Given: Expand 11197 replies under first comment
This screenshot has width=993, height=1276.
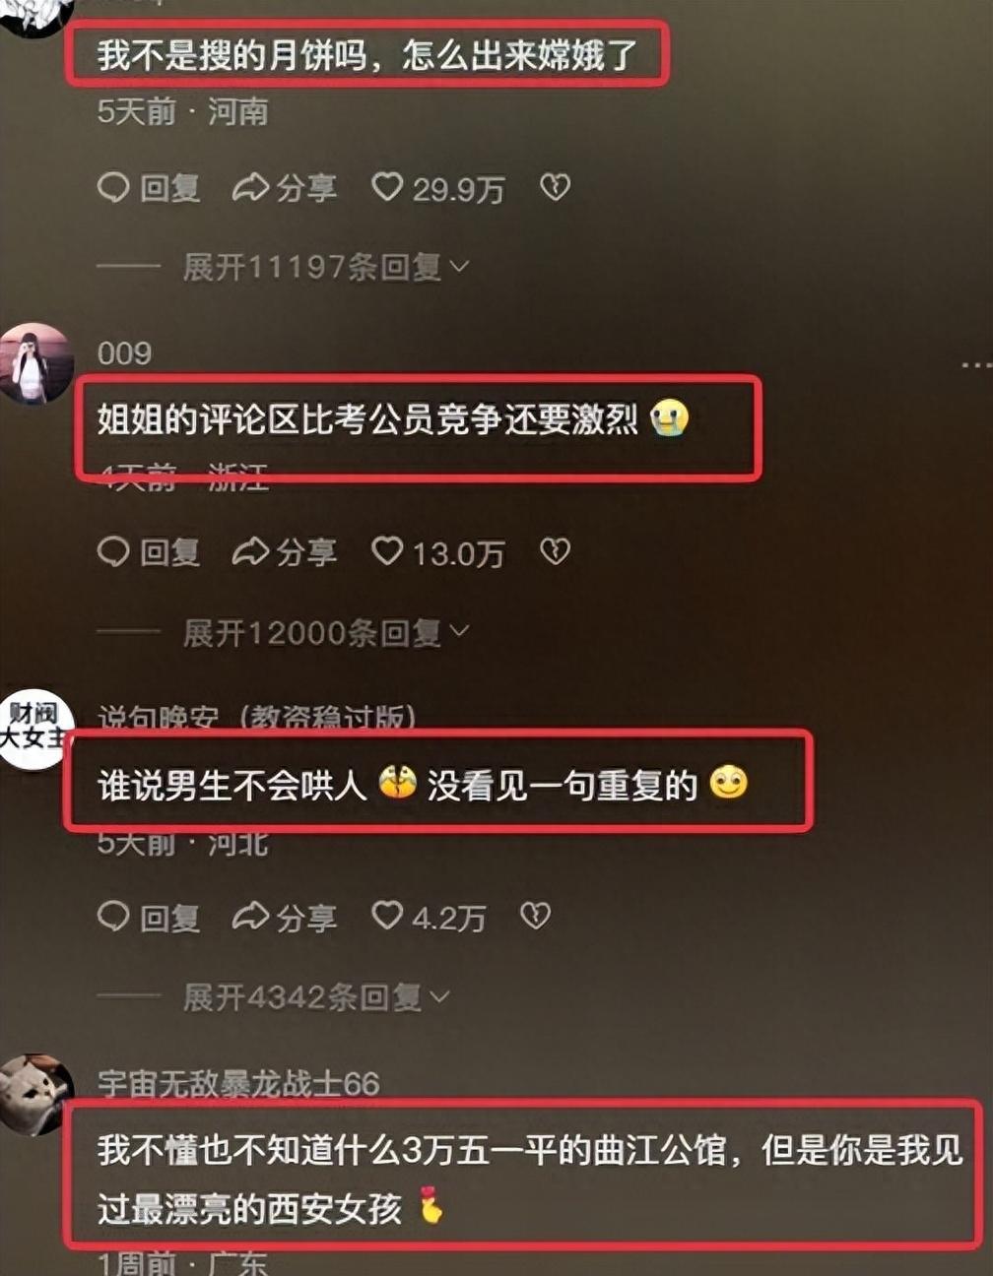Looking at the screenshot, I should click(326, 267).
